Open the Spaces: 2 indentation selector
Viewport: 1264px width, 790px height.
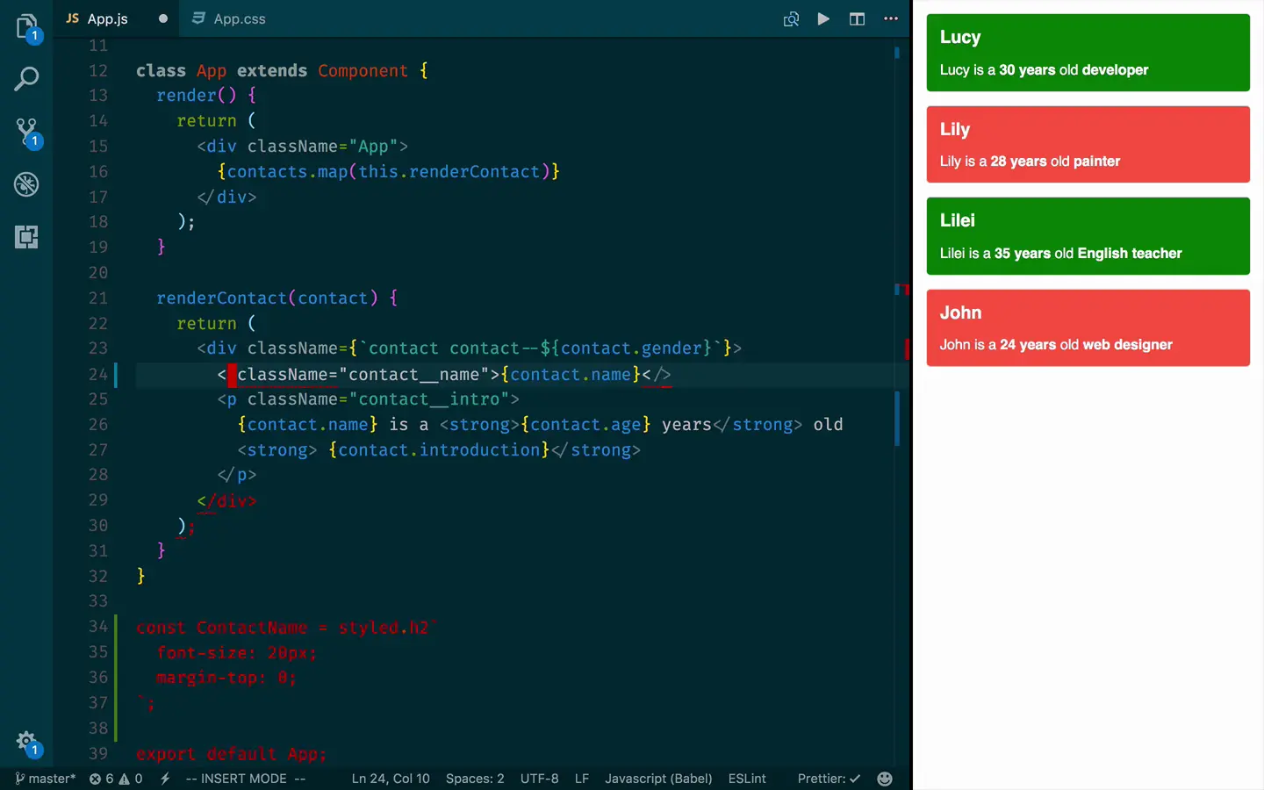(x=475, y=779)
